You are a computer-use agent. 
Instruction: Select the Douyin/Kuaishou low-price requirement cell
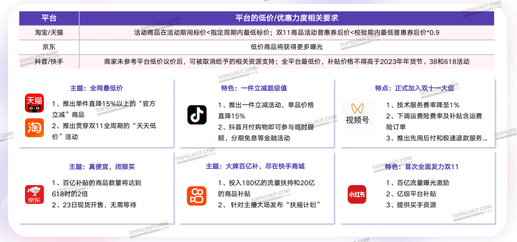(287, 61)
